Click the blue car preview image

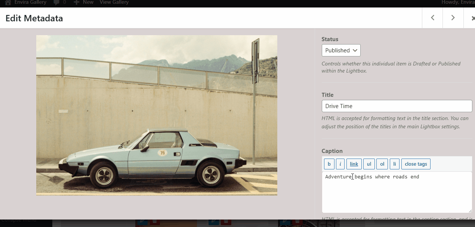157,115
